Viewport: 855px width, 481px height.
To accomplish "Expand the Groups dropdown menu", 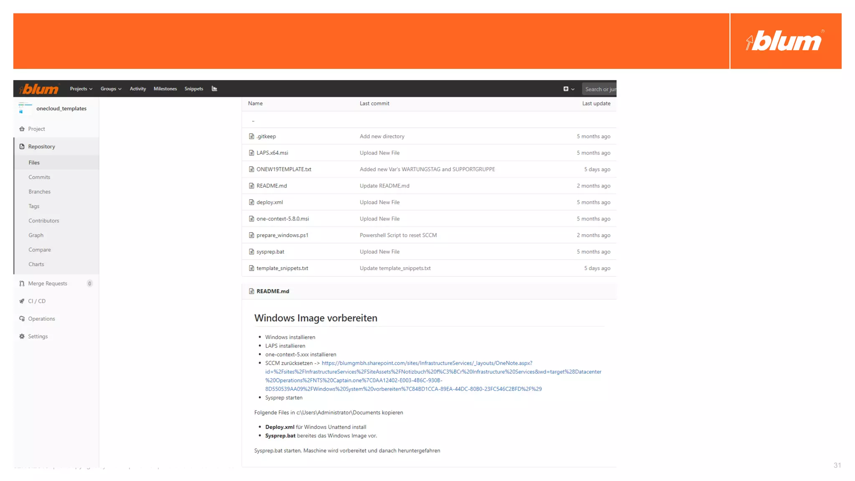I will 111,89.
